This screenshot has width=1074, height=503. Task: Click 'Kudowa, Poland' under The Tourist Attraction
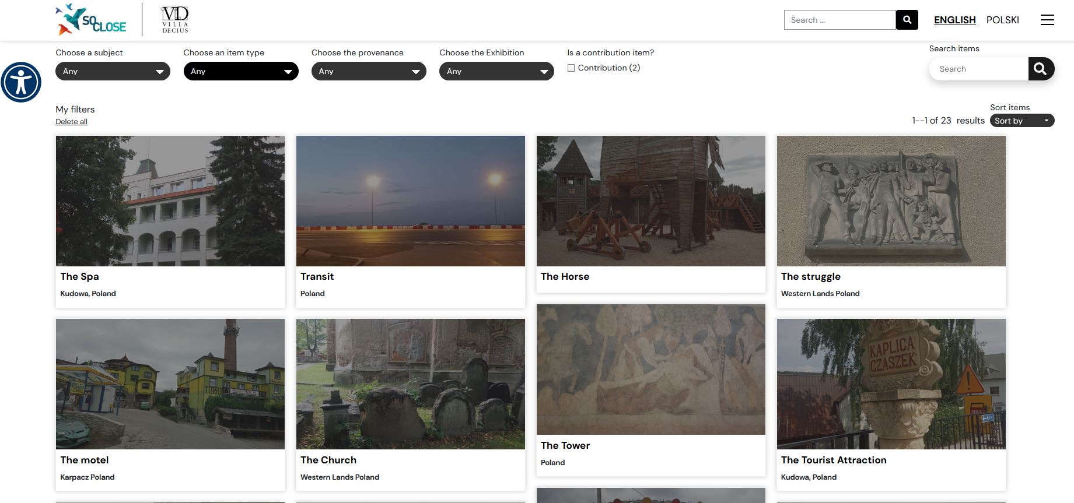(x=809, y=477)
